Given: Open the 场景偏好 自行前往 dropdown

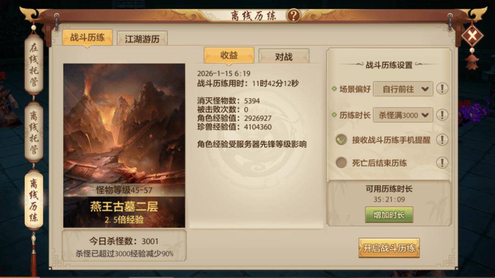Looking at the screenshot, I should click(403, 89).
